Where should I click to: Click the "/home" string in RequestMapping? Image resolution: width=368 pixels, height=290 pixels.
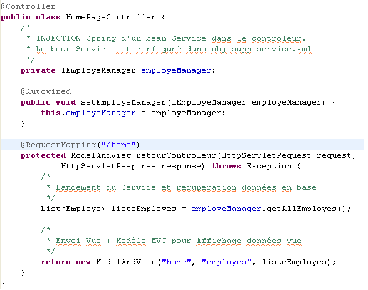(x=118, y=145)
